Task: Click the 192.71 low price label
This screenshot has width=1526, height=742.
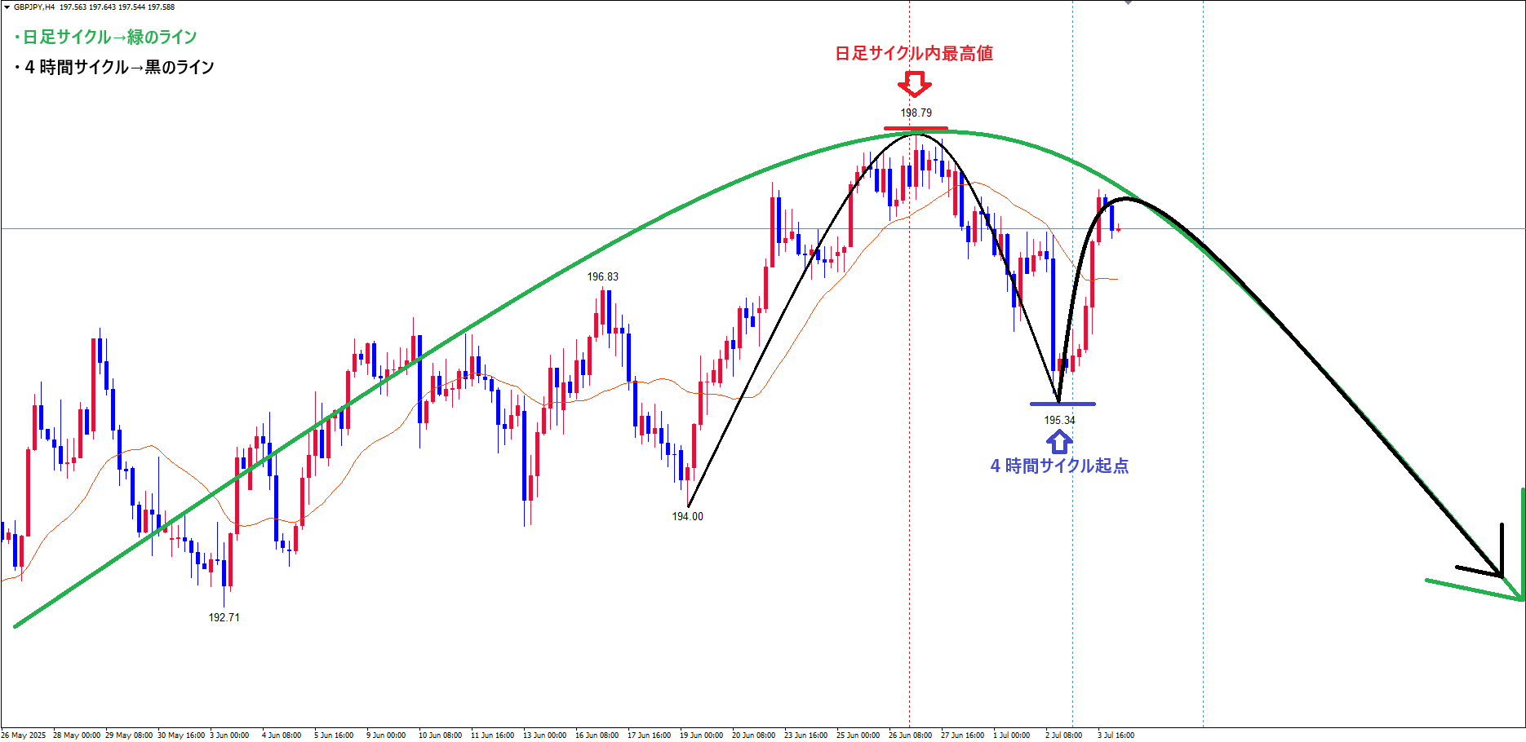Action: (x=224, y=617)
